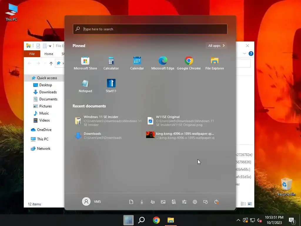The image size is (301, 226).
Task: Open the Control Panel sliders icon
Action: (x=184, y=202)
